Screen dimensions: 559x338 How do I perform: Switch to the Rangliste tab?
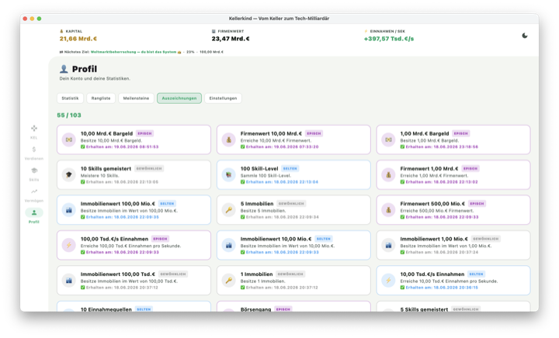[101, 98]
